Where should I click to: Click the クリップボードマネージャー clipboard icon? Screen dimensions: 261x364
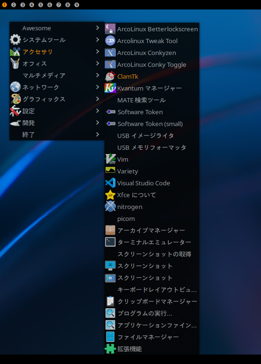pyautogui.click(x=110, y=301)
